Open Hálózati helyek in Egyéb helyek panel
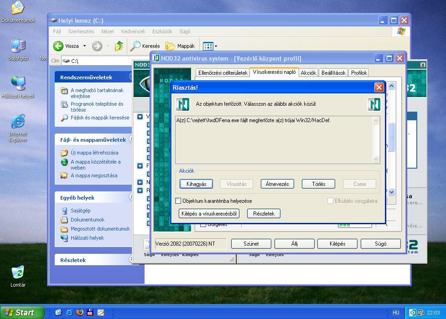This screenshot has width=446, height=319. tap(87, 238)
